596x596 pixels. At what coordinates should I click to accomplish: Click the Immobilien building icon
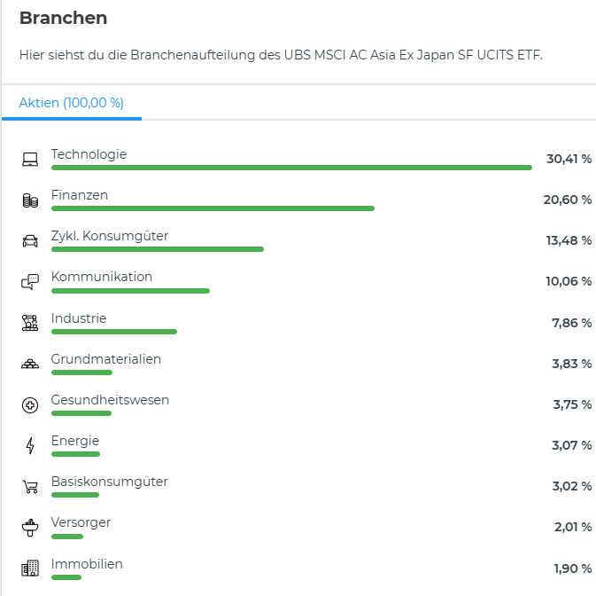pos(30,568)
